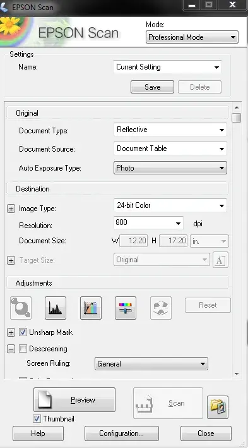Image resolution: width=248 pixels, height=448 pixels.
Task: Open the Screen Ruling dropdown
Action: (x=151, y=364)
